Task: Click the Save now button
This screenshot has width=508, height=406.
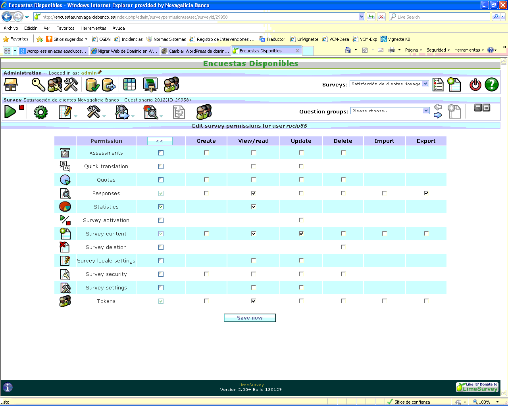Action: click(x=250, y=318)
